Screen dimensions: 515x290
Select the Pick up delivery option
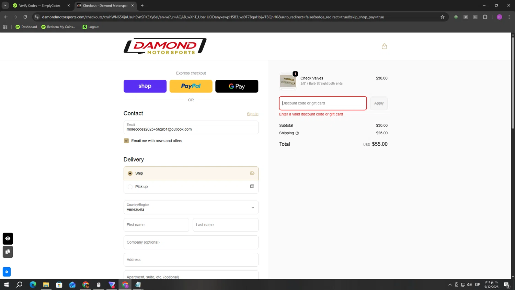coord(191,187)
